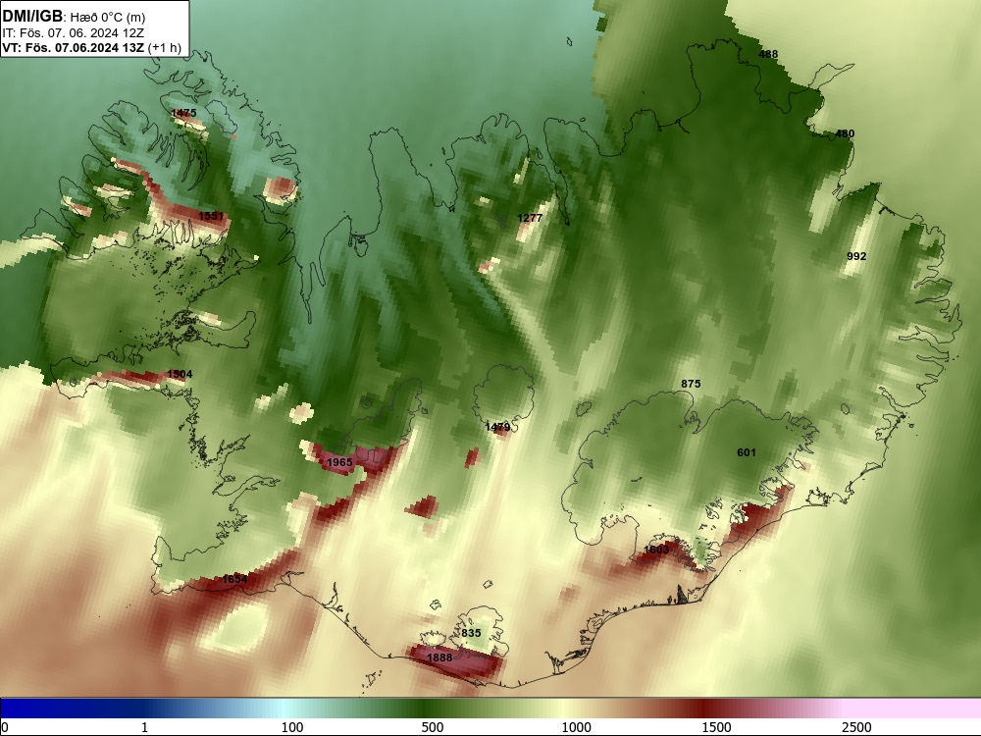The height and width of the screenshot is (736, 981).
Task: Click the DMI/IGB title text
Action: 32,16
